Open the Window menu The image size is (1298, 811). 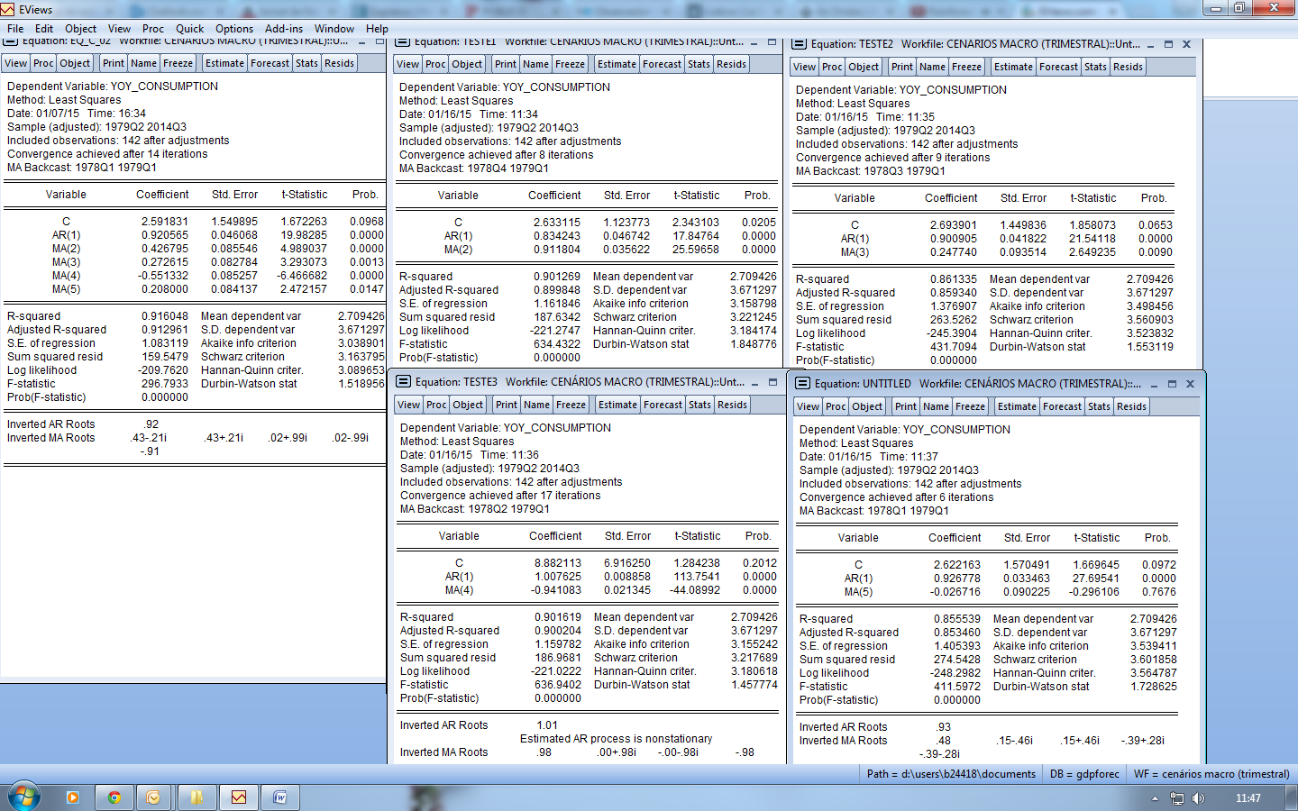(x=334, y=29)
